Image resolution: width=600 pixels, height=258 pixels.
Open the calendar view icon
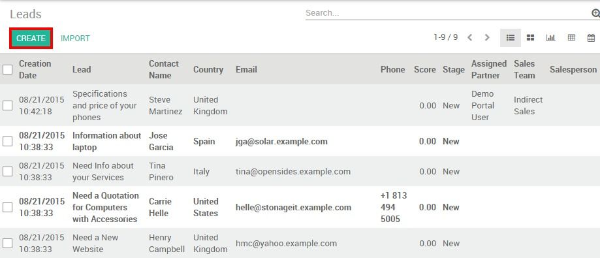(x=592, y=38)
